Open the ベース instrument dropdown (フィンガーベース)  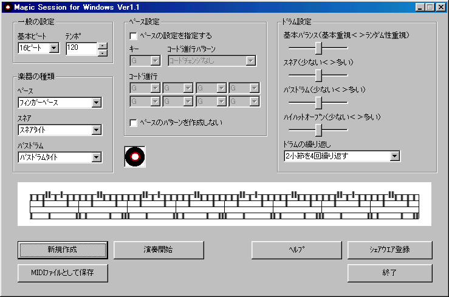(x=60, y=103)
